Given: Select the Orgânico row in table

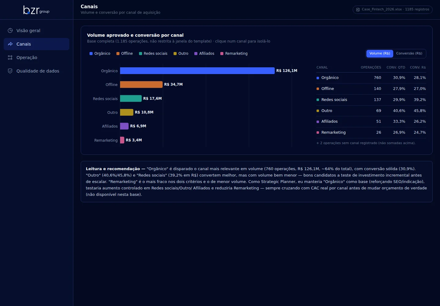Looking at the screenshot, I should tap(371, 78).
